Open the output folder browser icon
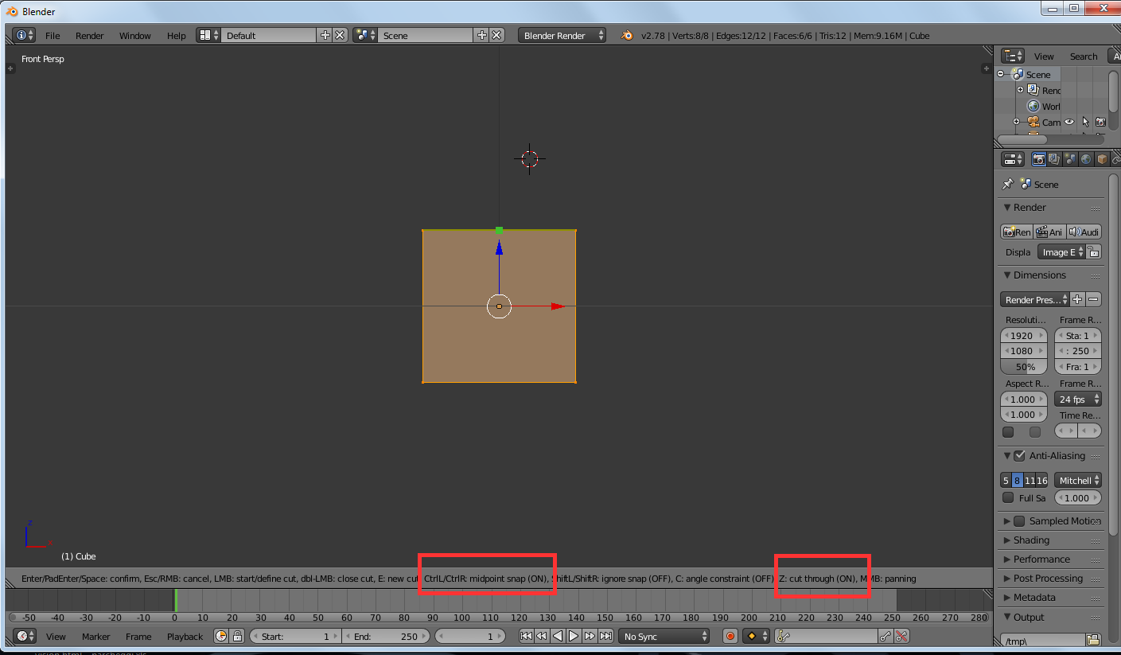The height and width of the screenshot is (655, 1121). [x=1093, y=640]
